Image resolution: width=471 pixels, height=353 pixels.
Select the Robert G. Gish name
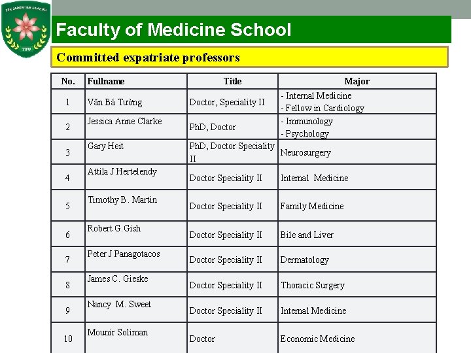pyautogui.click(x=114, y=228)
